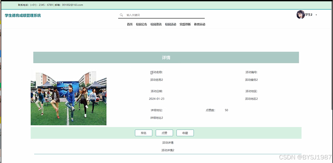Click the 收藏 button

click(185, 133)
